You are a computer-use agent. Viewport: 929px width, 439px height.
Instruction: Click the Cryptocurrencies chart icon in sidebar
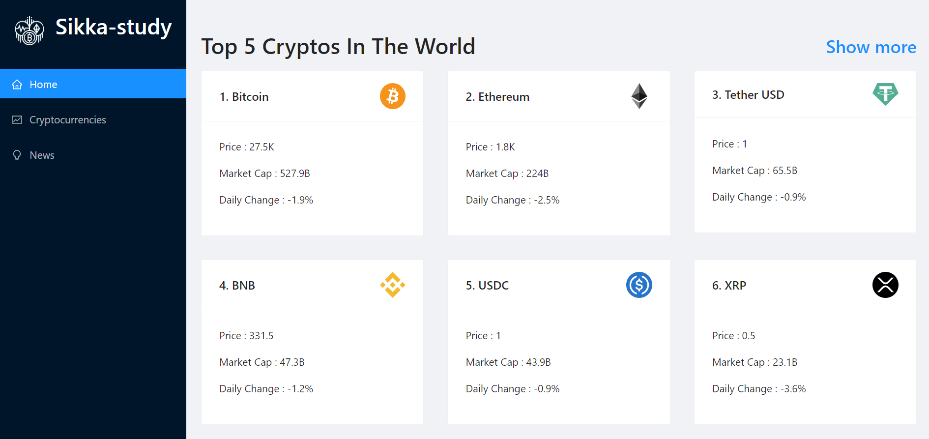(17, 120)
